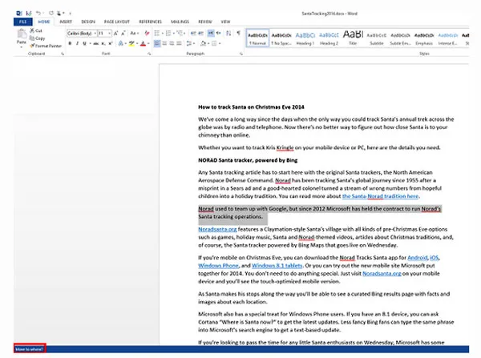
Task: Justify the paragraph text
Action: pos(179,43)
